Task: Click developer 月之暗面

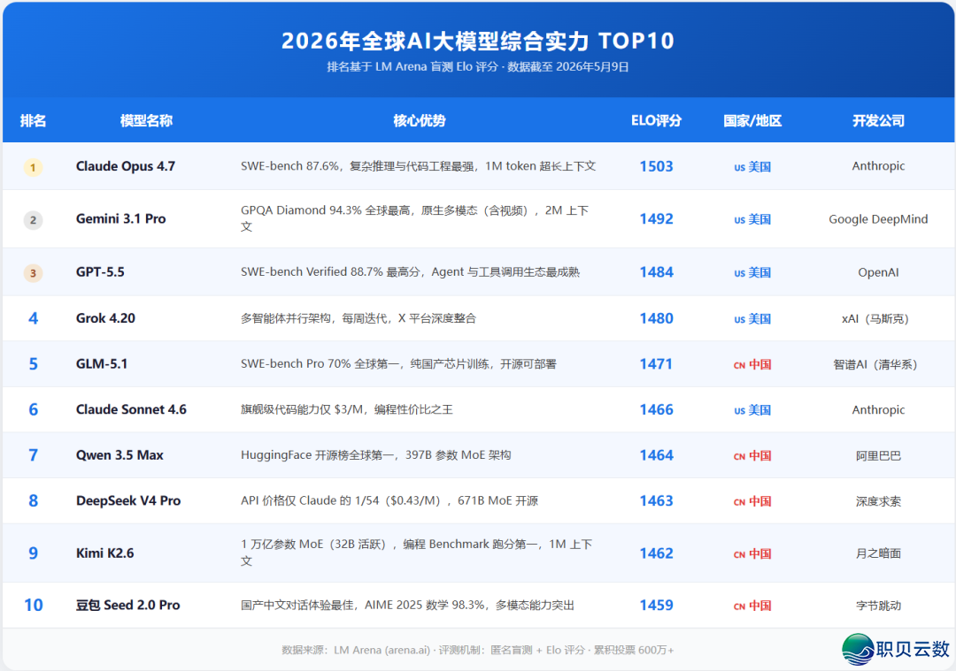Action: tap(878, 553)
